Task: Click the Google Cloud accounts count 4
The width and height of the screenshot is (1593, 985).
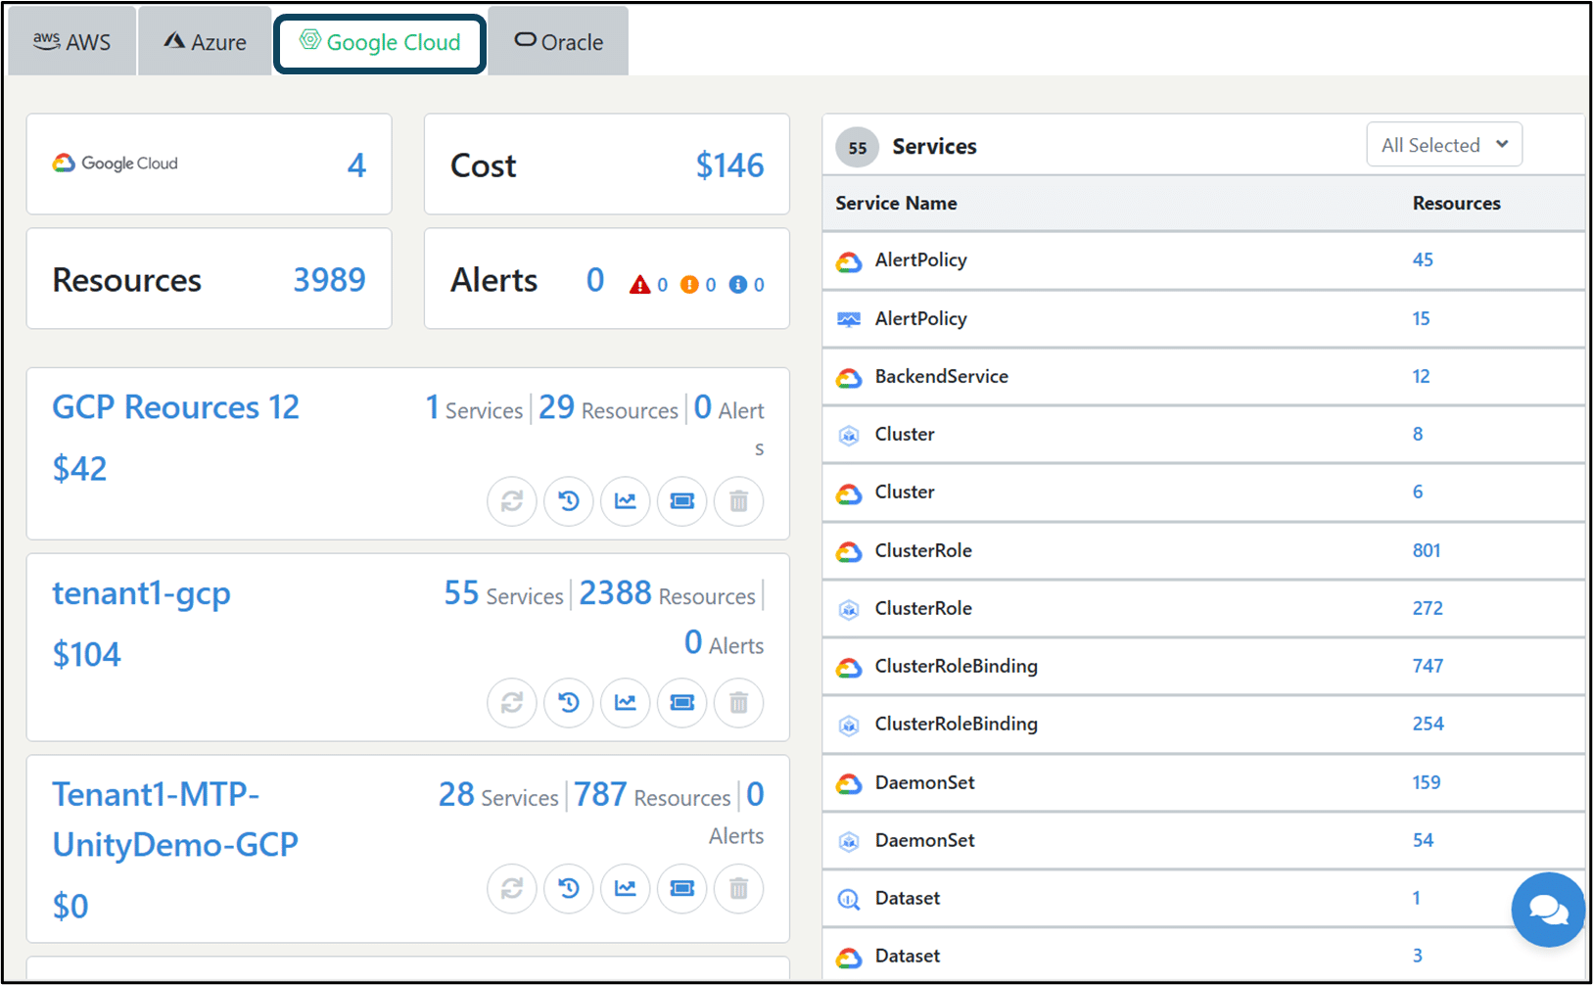Action: (x=356, y=164)
